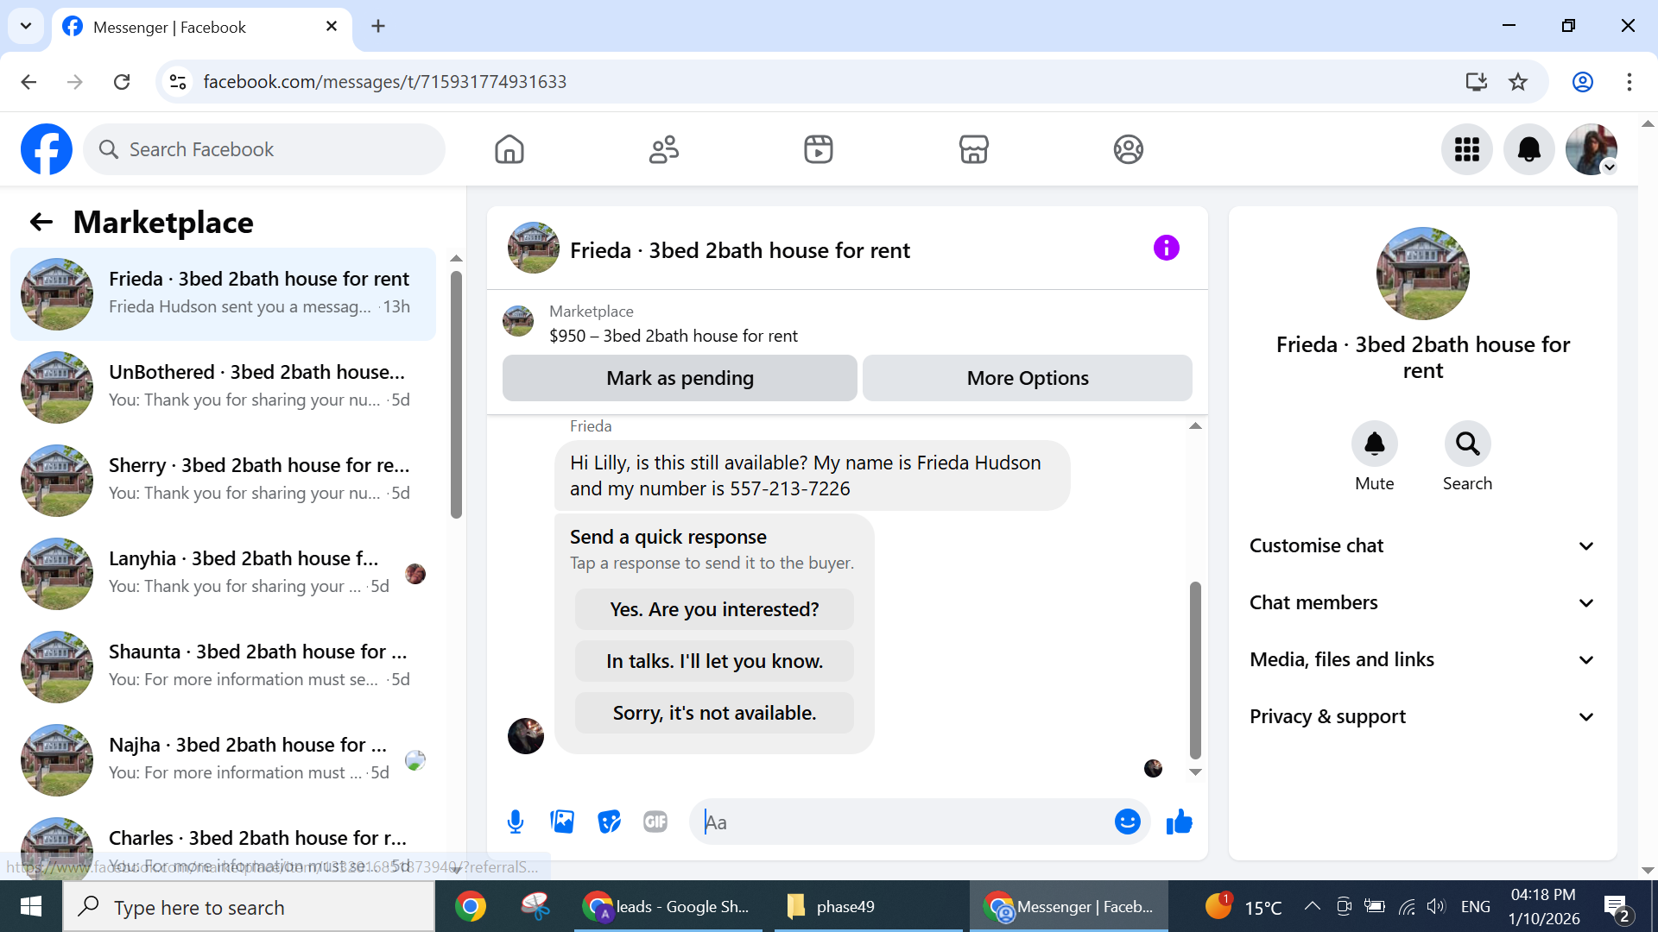Send quick reply "Yes. Are you interested?"
This screenshot has width=1658, height=932.
714,609
